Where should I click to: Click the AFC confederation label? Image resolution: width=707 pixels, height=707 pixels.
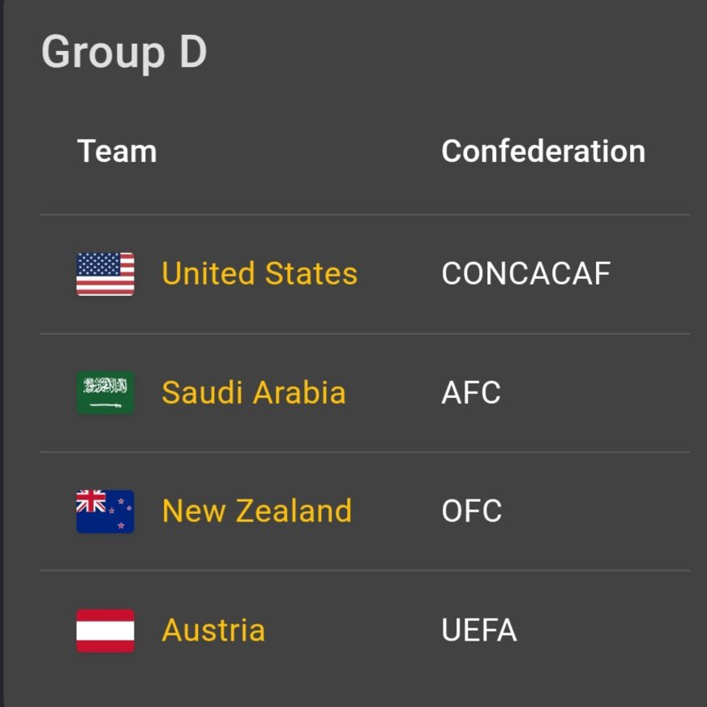[x=471, y=393]
